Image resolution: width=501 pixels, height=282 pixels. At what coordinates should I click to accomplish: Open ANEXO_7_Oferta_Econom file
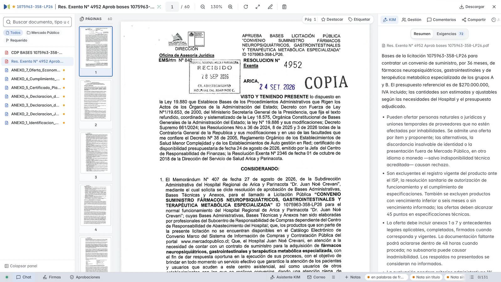pyautogui.click(x=37, y=70)
